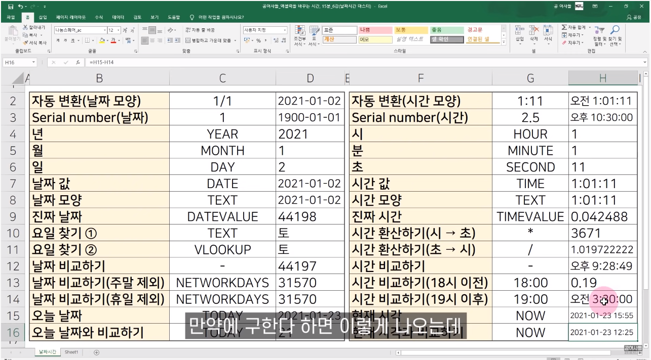Screen dimensions: 651x360
Task: Apply comma style format
Action: point(265,40)
